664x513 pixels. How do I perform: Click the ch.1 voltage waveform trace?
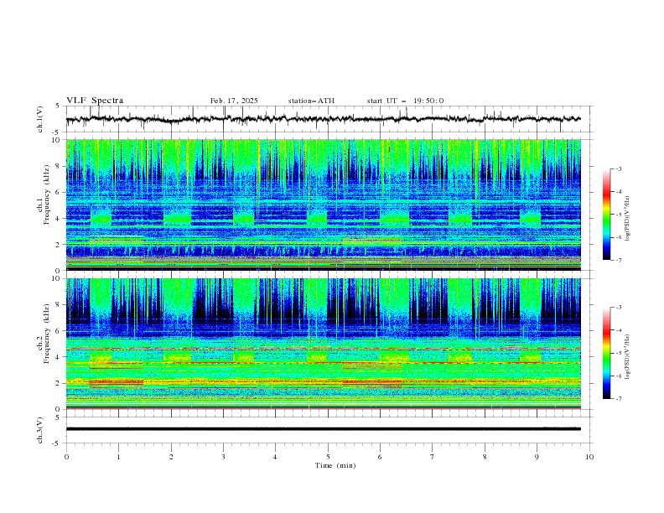(x=323, y=119)
